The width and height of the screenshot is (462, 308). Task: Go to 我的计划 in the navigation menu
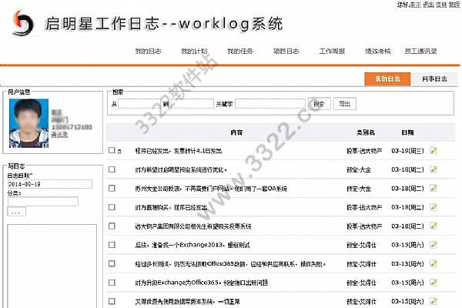194,52
